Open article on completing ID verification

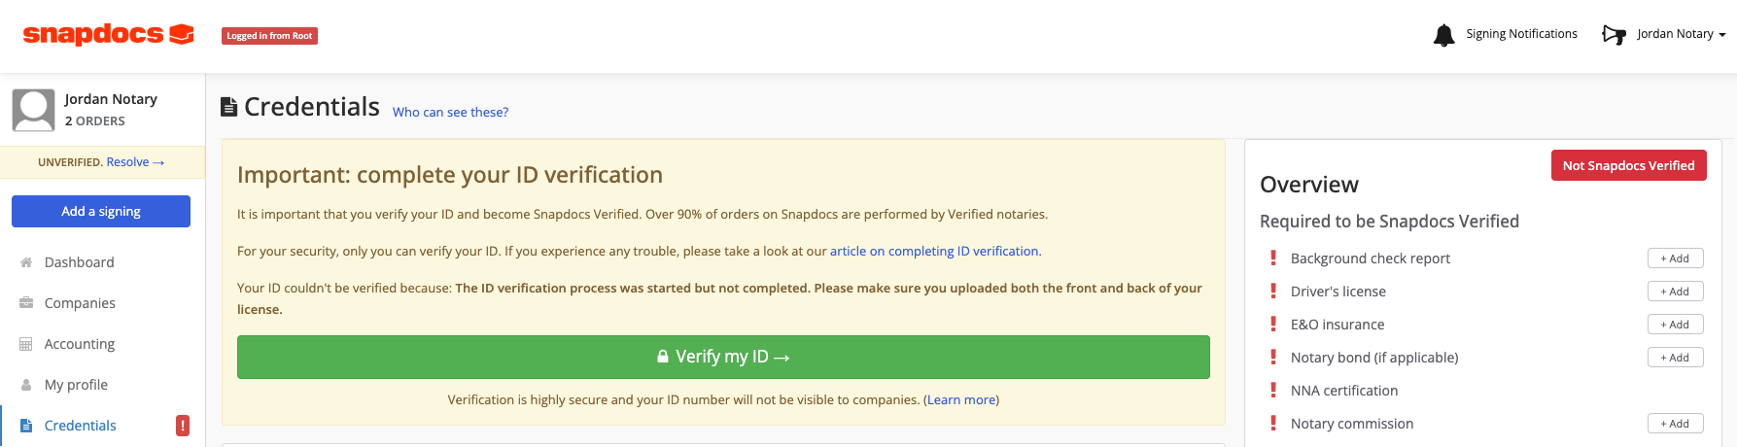coord(934,251)
